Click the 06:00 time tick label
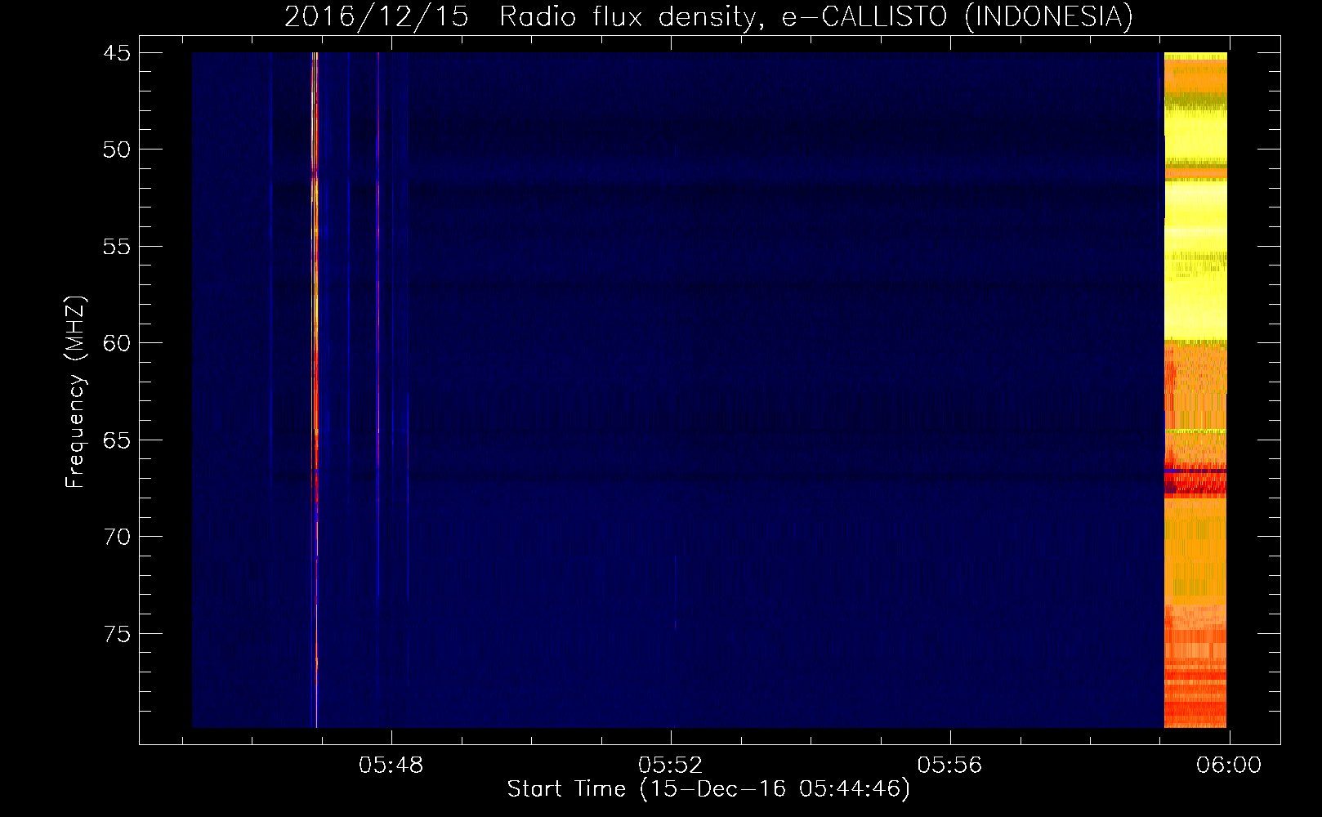Image resolution: width=1322 pixels, height=817 pixels. (1229, 766)
